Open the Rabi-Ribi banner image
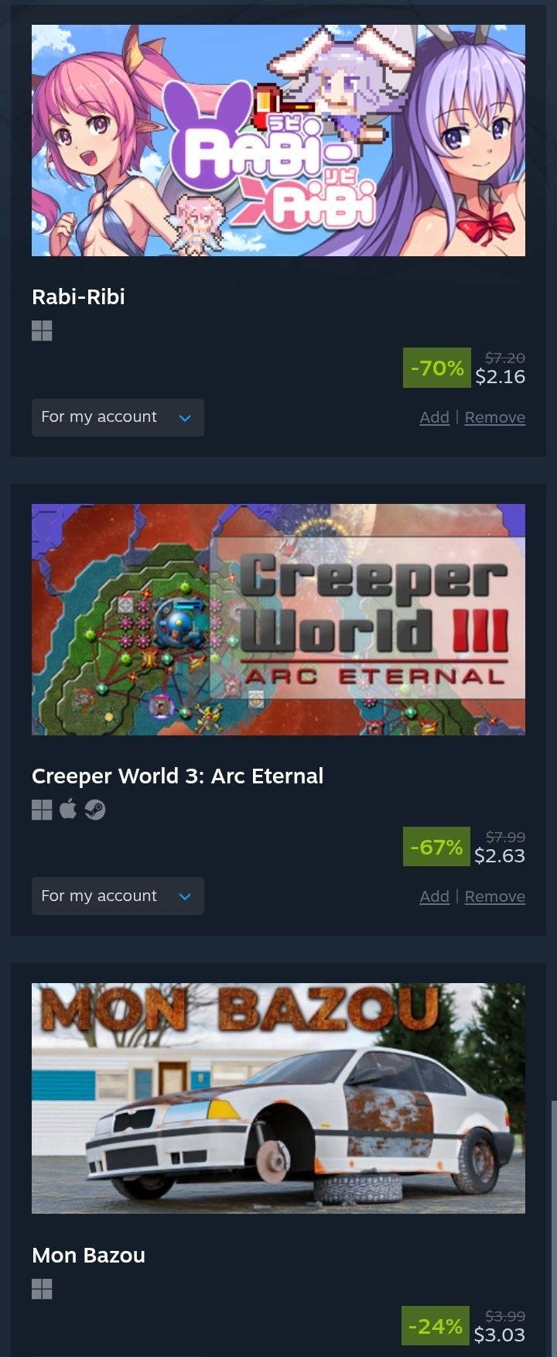 pyautogui.click(x=278, y=140)
